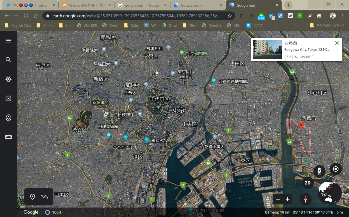Click the earth.google.com address bar
The width and height of the screenshot is (349, 217).
click(x=138, y=16)
